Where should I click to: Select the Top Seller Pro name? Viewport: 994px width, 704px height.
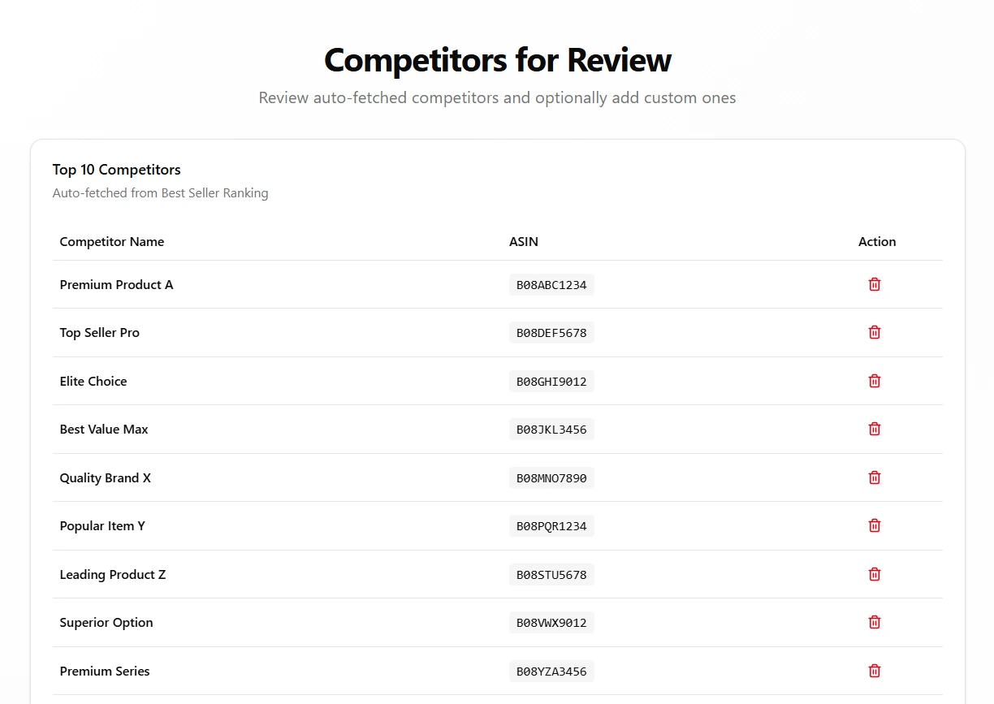point(99,332)
